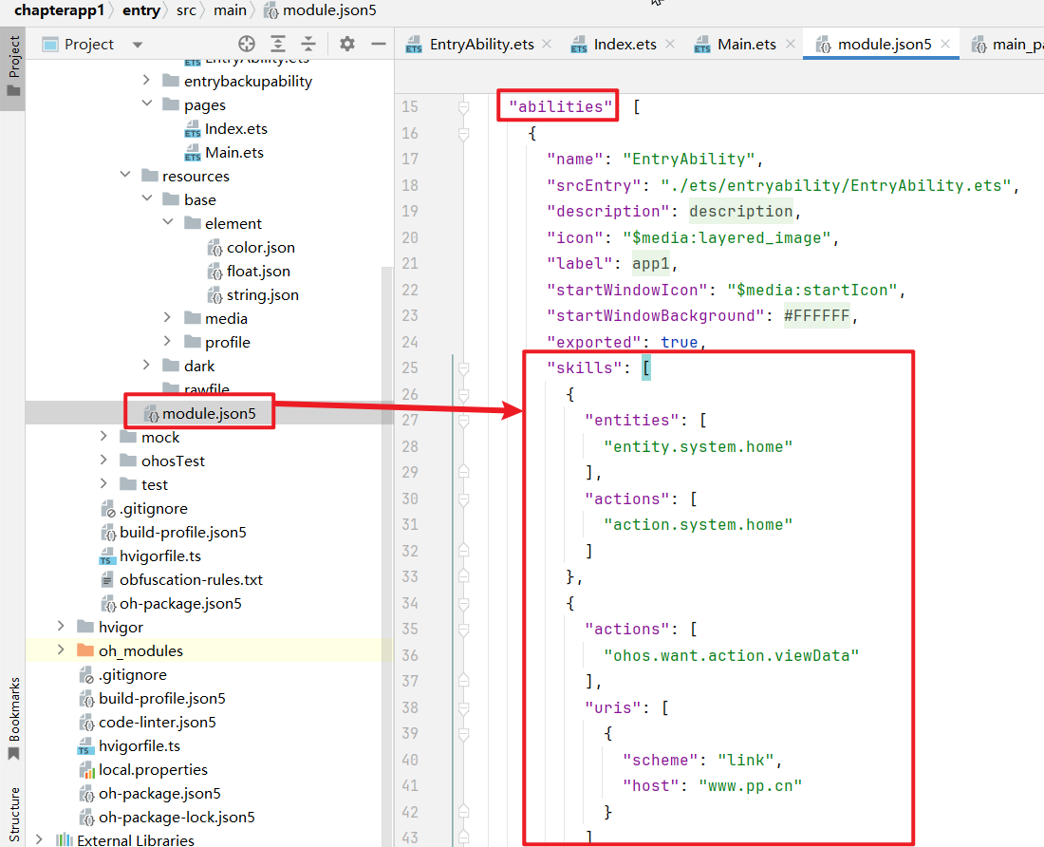The height and width of the screenshot is (847, 1044).
Task: Open local.properties file
Action: (153, 770)
